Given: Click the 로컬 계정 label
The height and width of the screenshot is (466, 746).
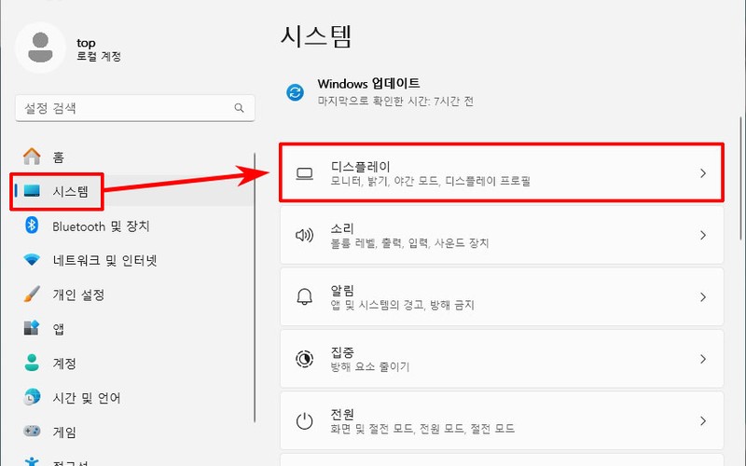Looking at the screenshot, I should [x=99, y=56].
